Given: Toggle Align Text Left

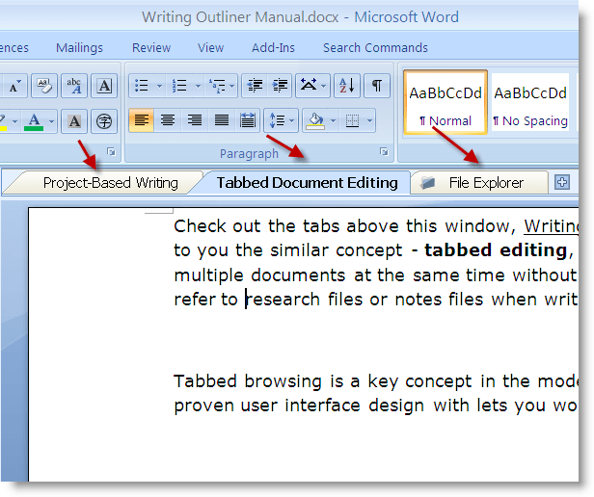Looking at the screenshot, I should click(142, 120).
